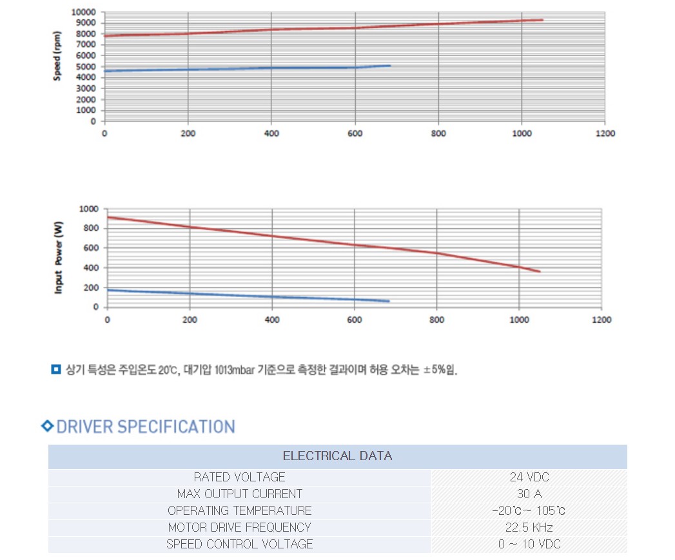Select the DRIVER SPECIFICATION heading
The height and width of the screenshot is (560, 675).
click(146, 427)
